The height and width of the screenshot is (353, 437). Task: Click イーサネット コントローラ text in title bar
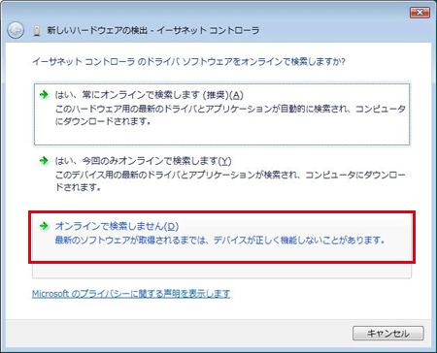click(x=208, y=30)
